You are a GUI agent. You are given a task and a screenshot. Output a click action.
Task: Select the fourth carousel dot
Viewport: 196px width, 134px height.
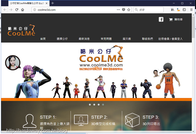[103, 105]
